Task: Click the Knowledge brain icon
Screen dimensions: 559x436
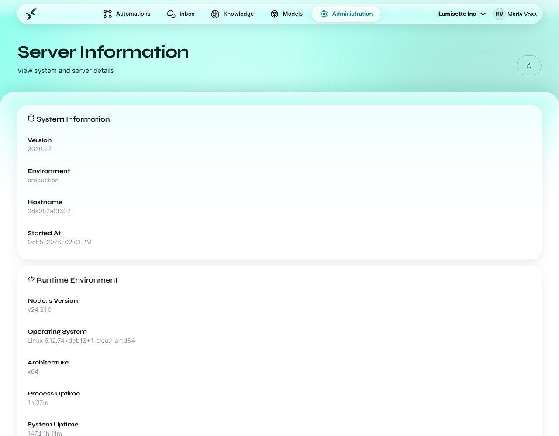Action: pyautogui.click(x=215, y=14)
